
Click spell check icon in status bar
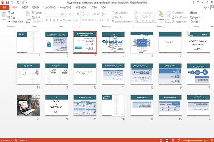(16, 140)
